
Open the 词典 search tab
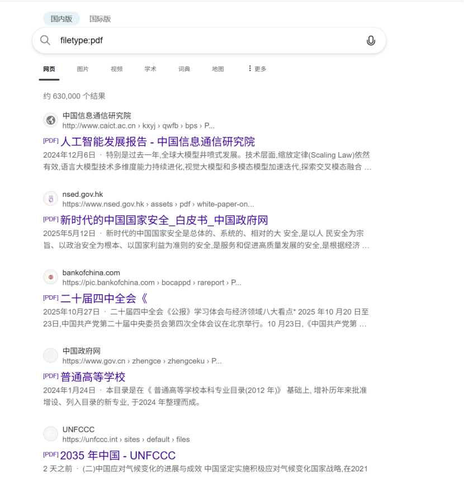click(184, 68)
